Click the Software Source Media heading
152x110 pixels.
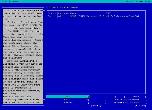[62, 8]
